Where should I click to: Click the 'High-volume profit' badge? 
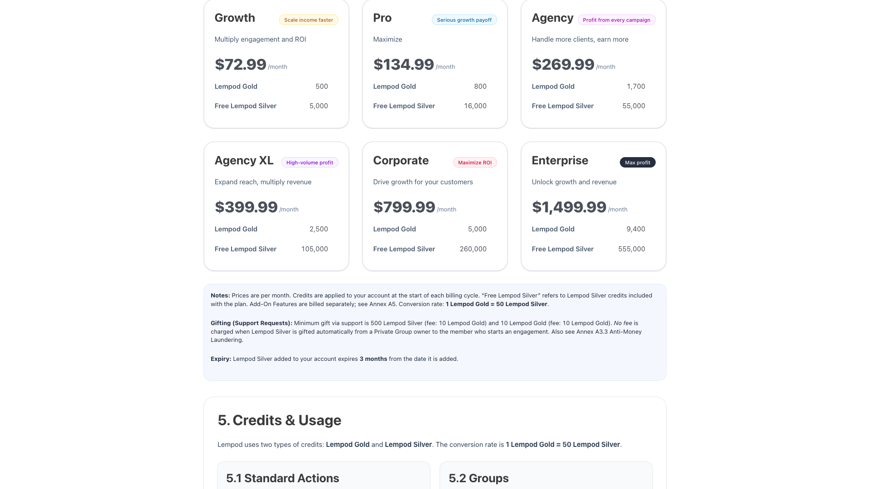click(x=309, y=162)
